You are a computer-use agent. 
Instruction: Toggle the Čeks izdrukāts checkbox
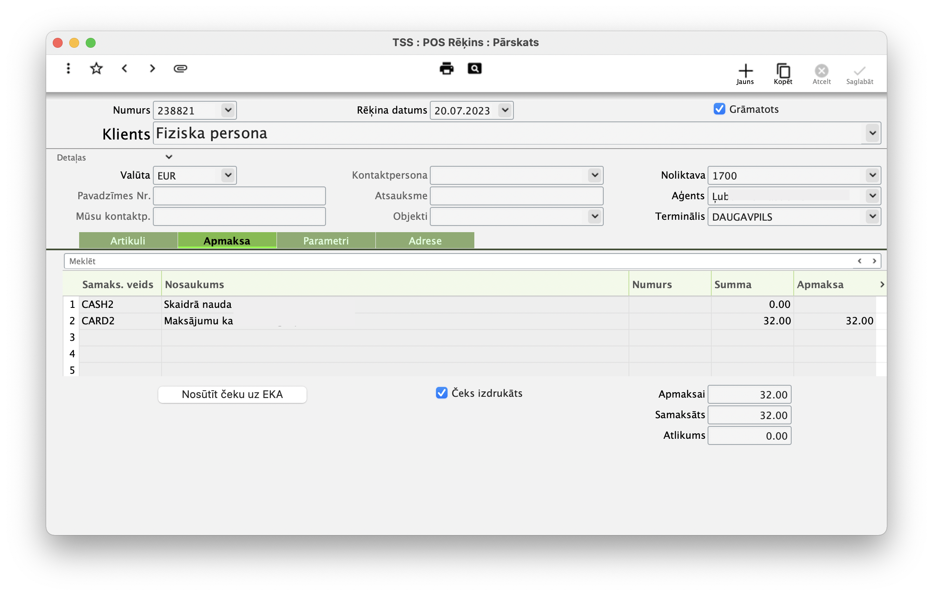pyautogui.click(x=442, y=393)
